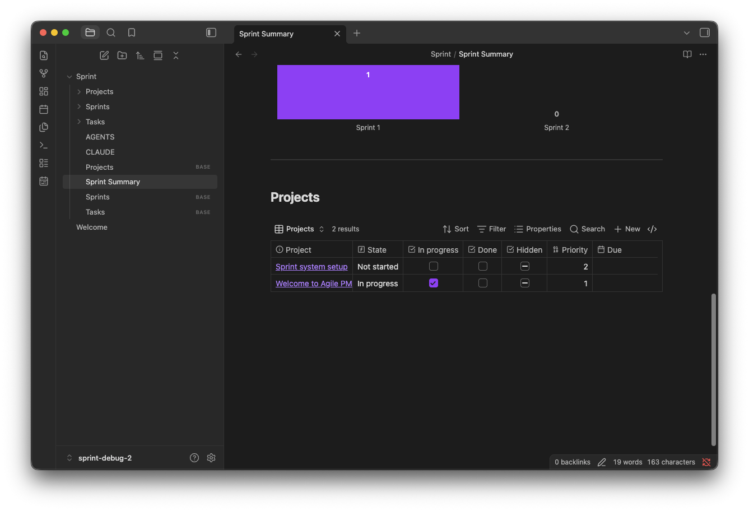Insert template ribbon icon

44,127
